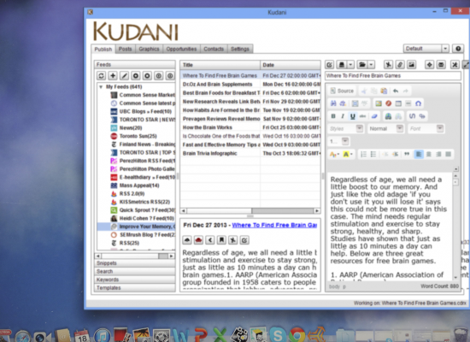Open the dropdown arrow beside the save icon

(350, 64)
